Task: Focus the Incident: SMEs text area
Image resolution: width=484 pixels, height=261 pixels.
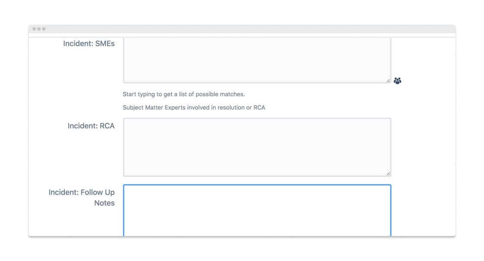Action: 257,60
